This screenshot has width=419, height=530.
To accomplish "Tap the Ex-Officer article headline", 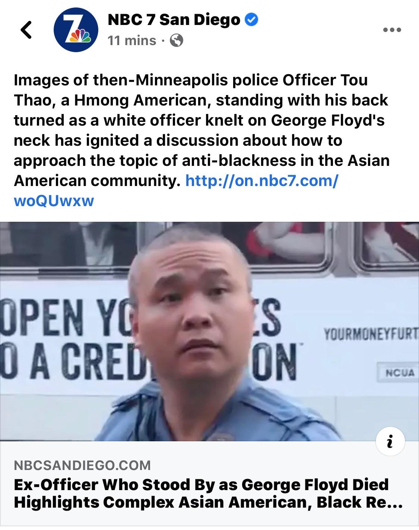I will click(208, 493).
